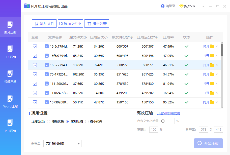The width and height of the screenshot is (230, 155).
Task: Click the image thumbnail icon beside 111-200GG file
Action: tap(47, 84)
